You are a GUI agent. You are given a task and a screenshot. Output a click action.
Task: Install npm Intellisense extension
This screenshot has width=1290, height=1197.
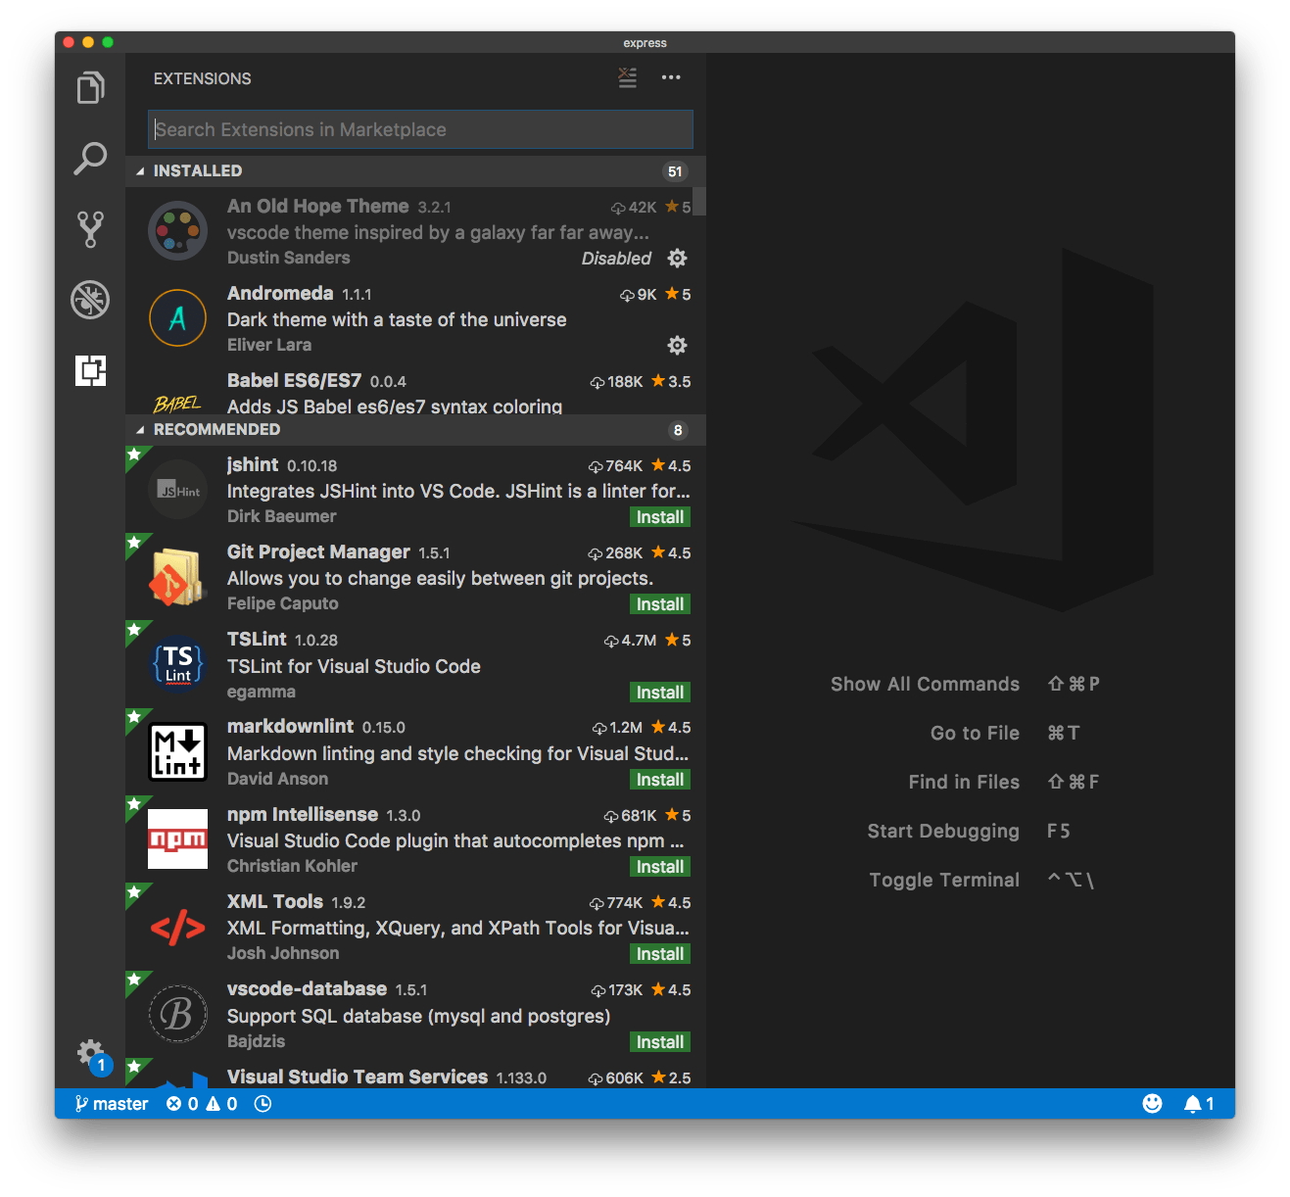660,867
